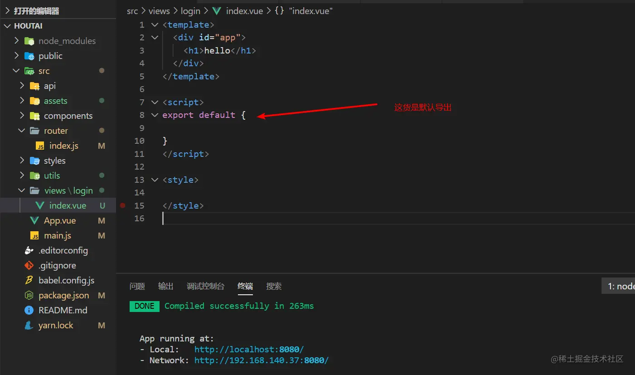Click the word hello in the h1 tag
635x375 pixels.
217,51
